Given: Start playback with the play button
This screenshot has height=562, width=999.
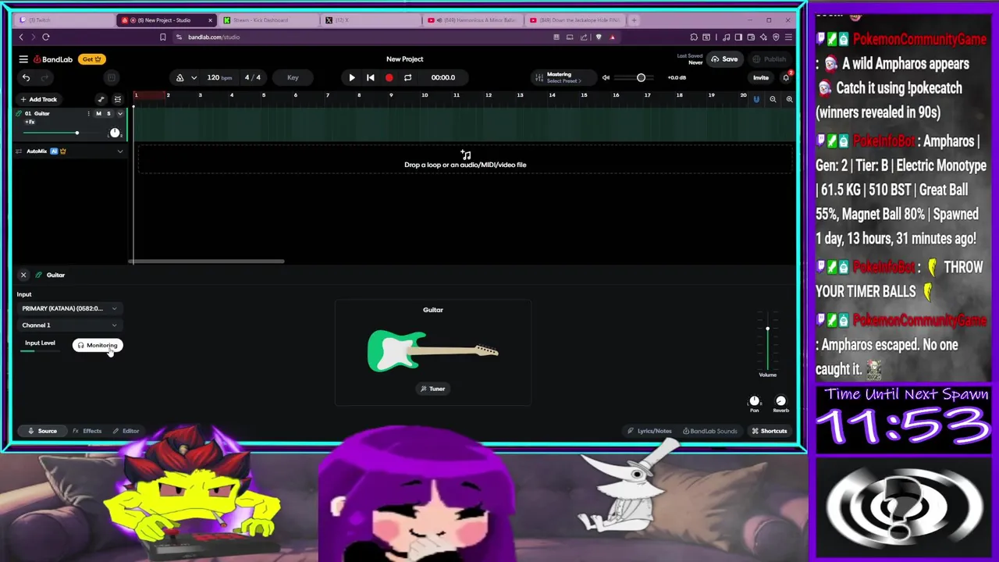Looking at the screenshot, I should (351, 77).
